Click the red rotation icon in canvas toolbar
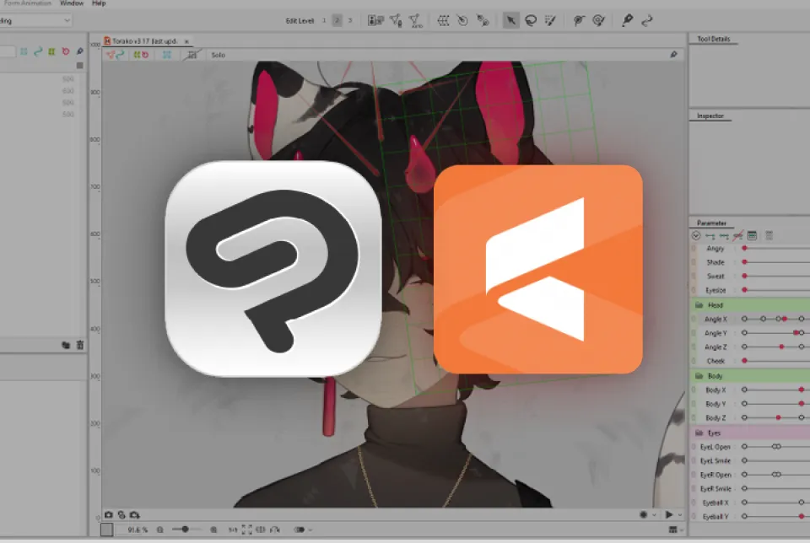The height and width of the screenshot is (543, 810). pos(145,54)
